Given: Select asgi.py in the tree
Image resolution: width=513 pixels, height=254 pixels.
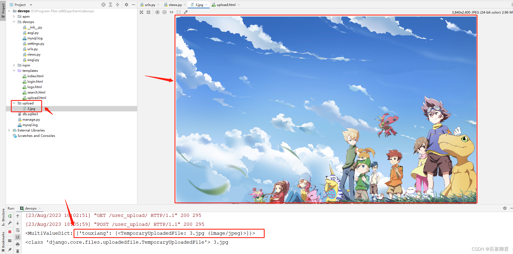Looking at the screenshot, I should coord(33,33).
